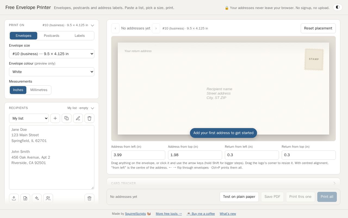Switch measurements to Inches
Image resolution: width=348 pixels, height=218 pixels.
(x=18, y=90)
